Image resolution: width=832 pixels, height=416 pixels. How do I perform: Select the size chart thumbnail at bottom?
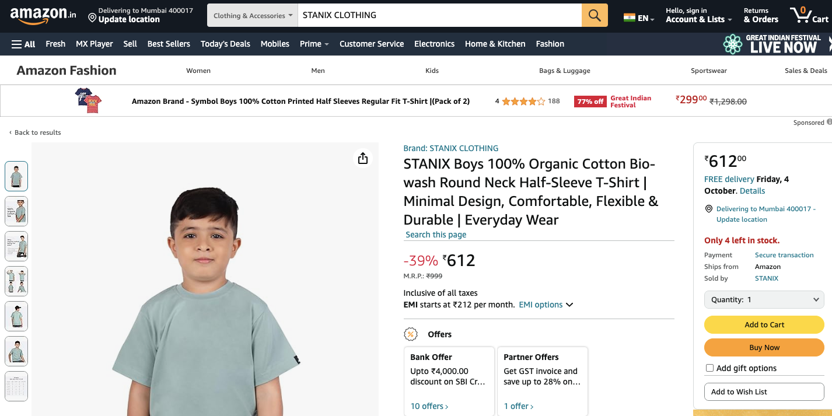tap(16, 386)
